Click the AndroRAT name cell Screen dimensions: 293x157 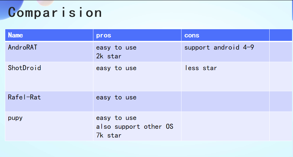(22, 47)
